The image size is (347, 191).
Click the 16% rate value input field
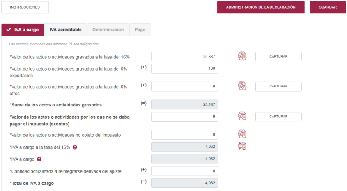point(184,57)
